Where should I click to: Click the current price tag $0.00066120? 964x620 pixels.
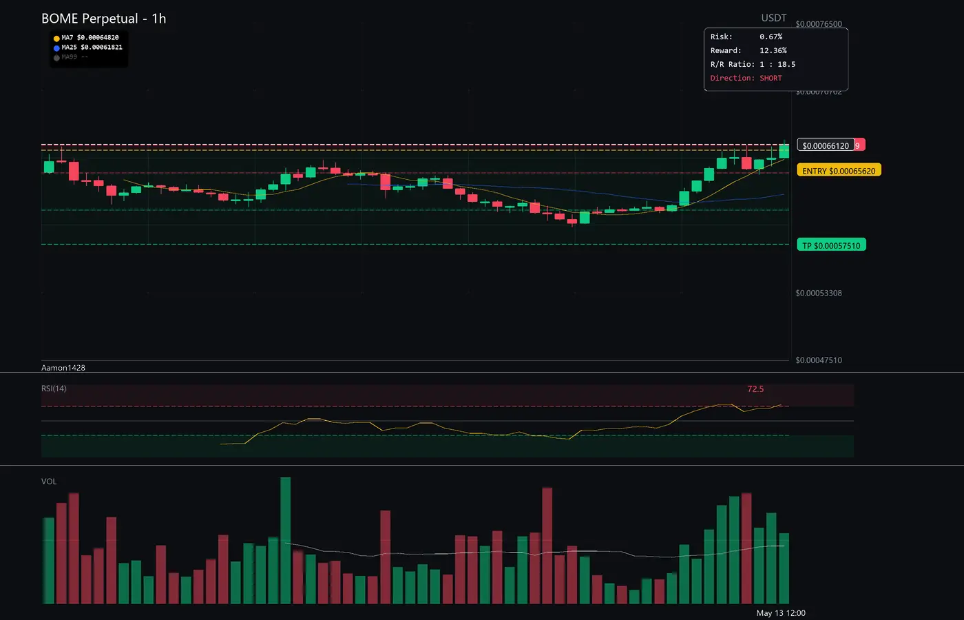point(826,145)
